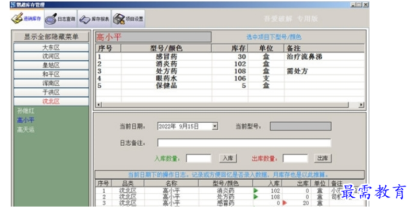The height and width of the screenshot is (210, 411).
Task: Click the 品类 header in log table
Action: point(128,184)
